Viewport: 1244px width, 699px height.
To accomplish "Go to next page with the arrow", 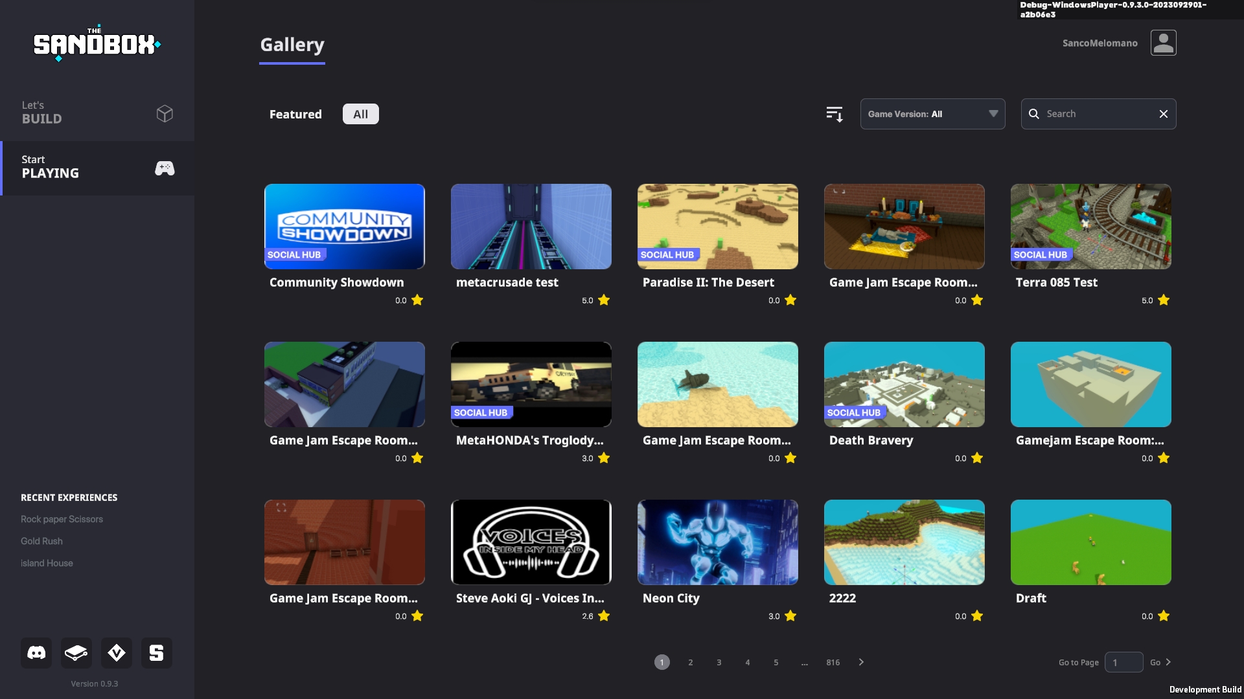I will click(x=861, y=662).
